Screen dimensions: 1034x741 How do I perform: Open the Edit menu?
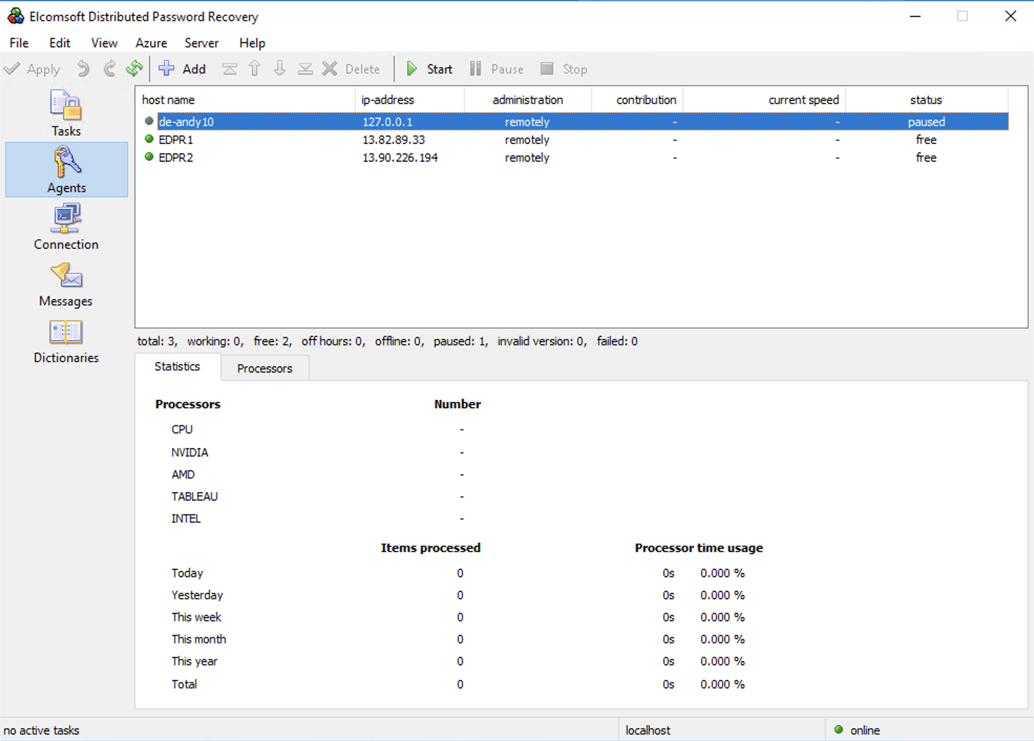click(60, 43)
